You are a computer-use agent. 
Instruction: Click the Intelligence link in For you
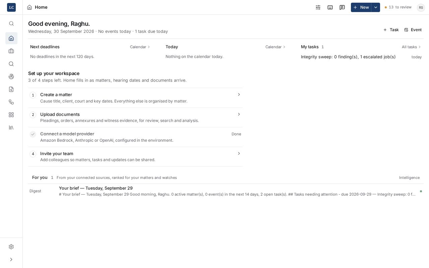point(409,178)
